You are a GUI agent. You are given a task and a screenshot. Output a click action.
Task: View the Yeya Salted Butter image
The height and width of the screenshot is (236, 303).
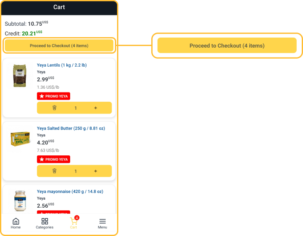pos(19,139)
